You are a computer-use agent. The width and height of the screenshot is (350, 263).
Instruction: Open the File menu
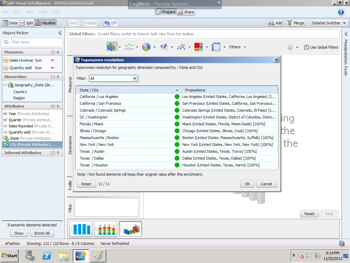(5, 12)
